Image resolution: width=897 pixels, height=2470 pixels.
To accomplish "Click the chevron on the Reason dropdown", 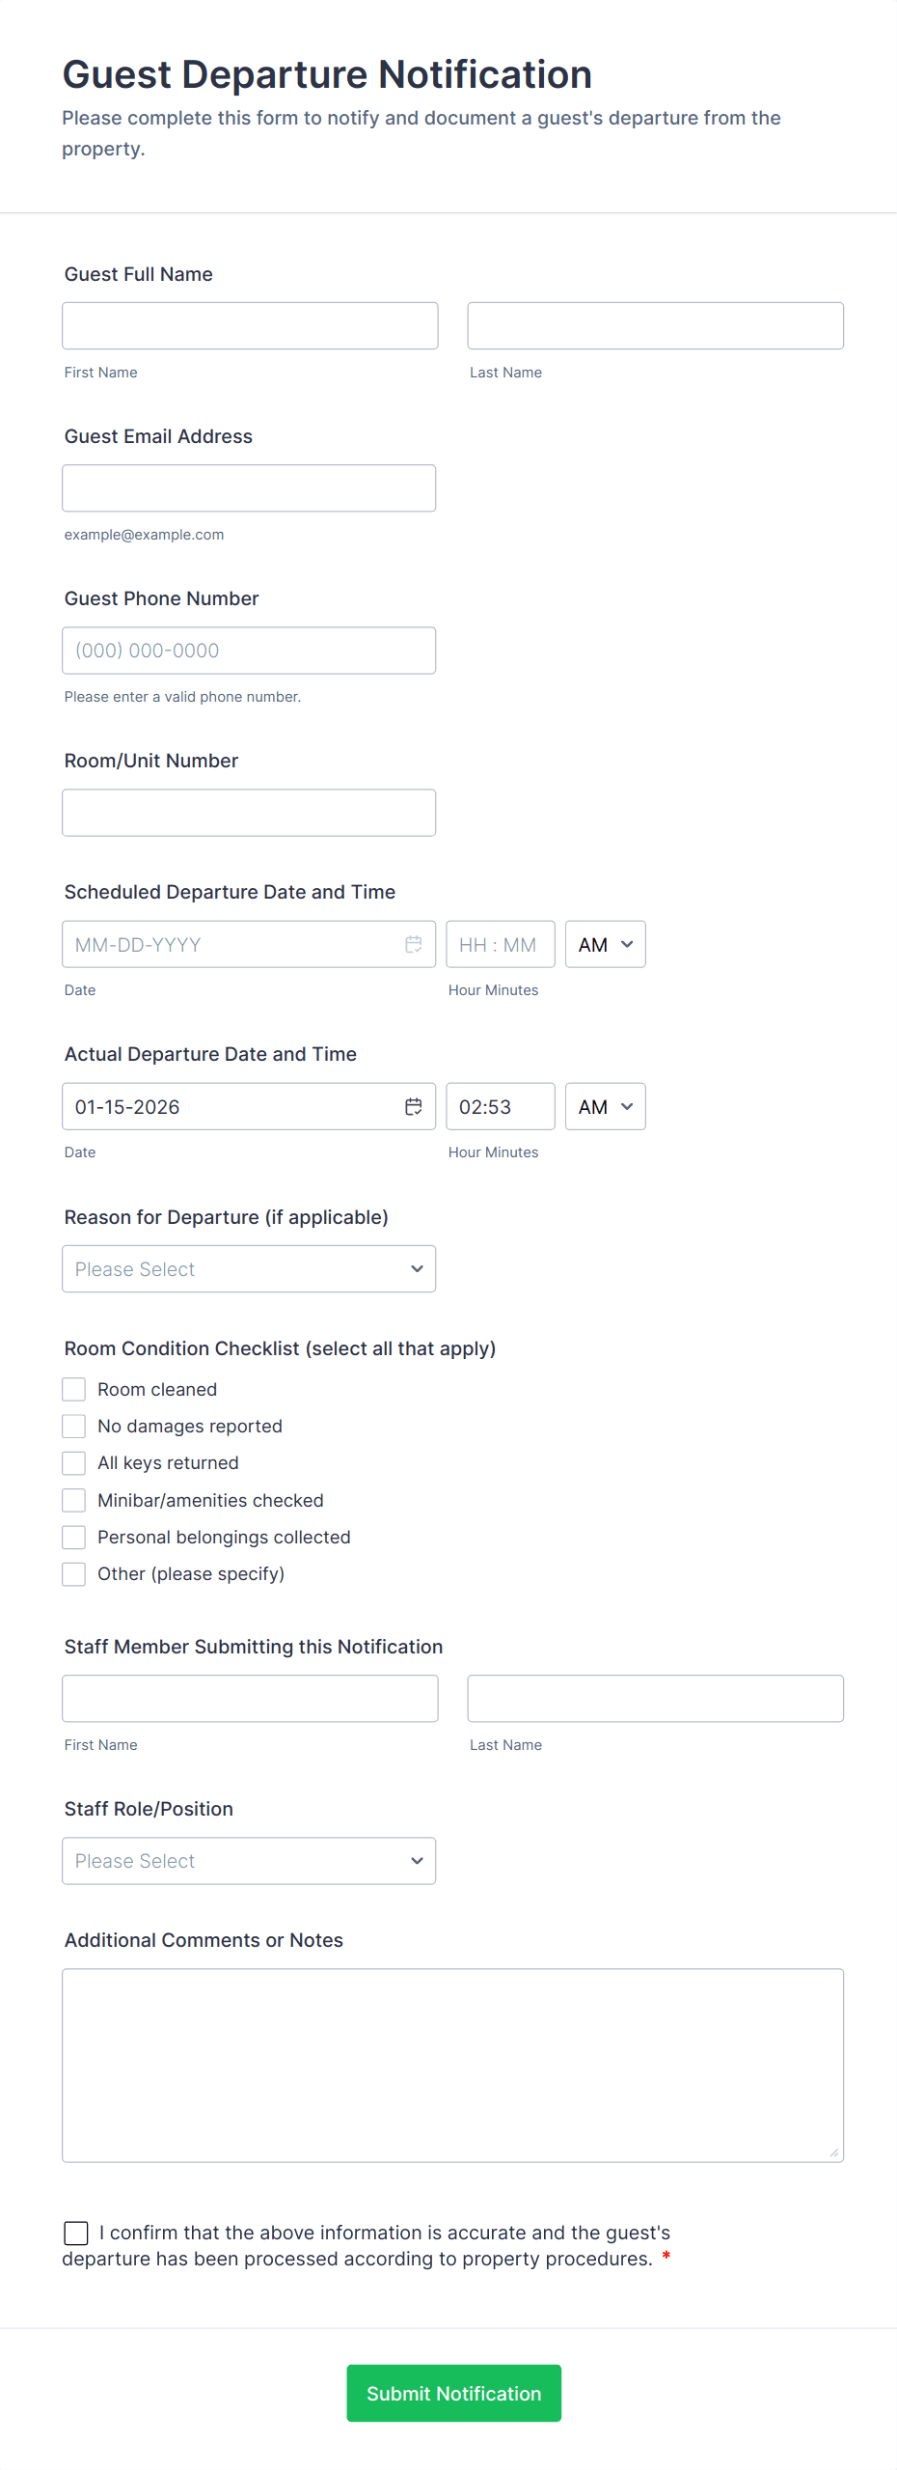I will pos(416,1268).
